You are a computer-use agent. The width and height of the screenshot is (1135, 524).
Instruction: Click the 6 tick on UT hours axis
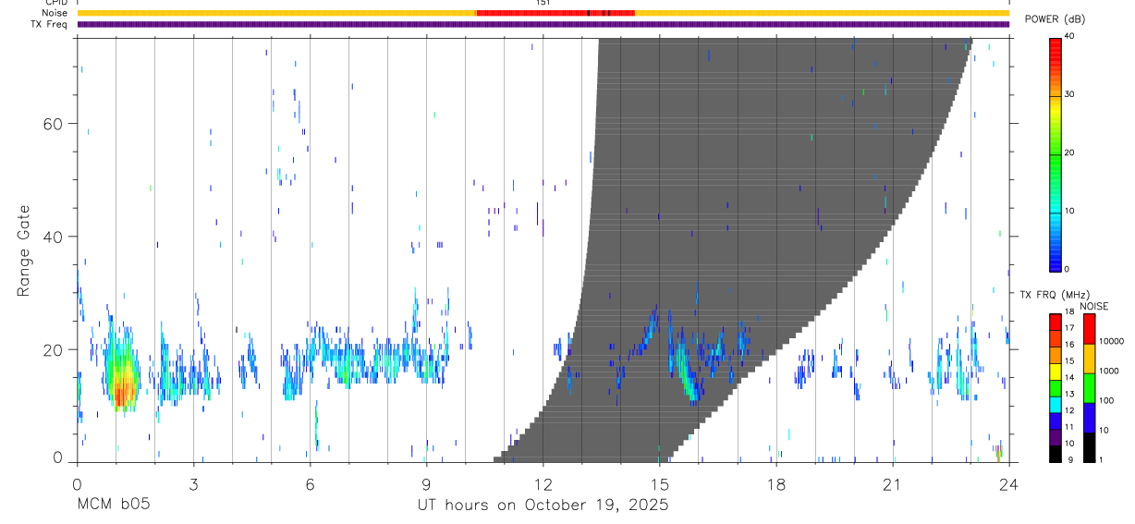point(310,483)
